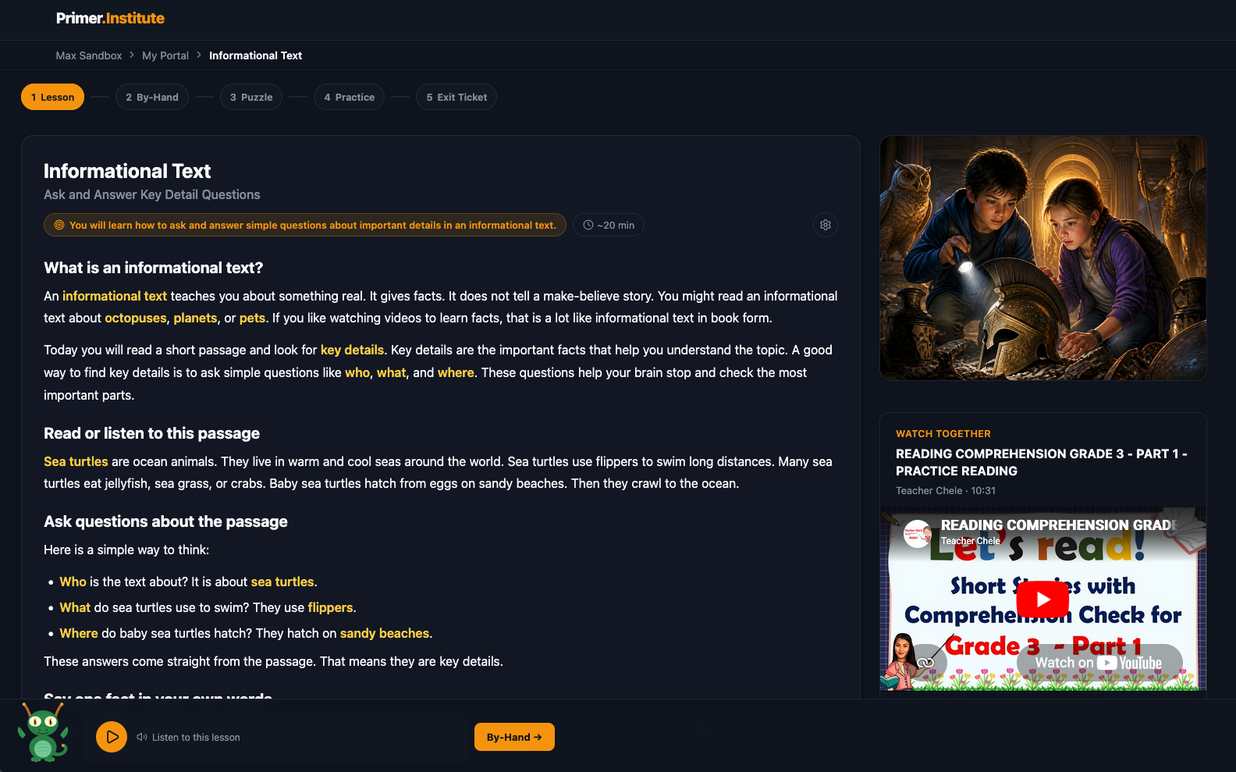The height and width of the screenshot is (772, 1236).
Task: Click the line "Here is a simple way to think:"
Action: click(x=126, y=550)
